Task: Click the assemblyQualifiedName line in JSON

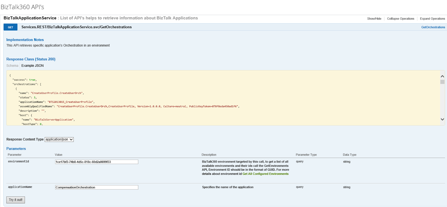Action: pyautogui.click(x=129, y=106)
